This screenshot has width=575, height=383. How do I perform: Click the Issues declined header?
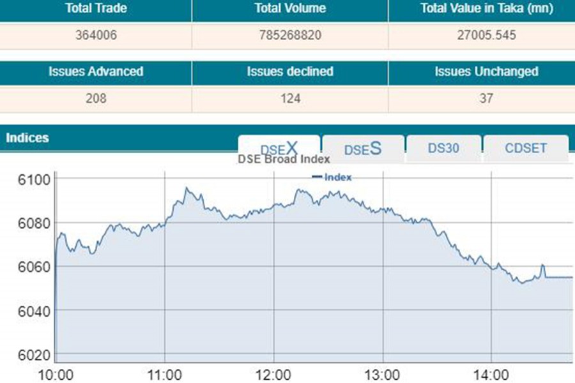pos(290,71)
